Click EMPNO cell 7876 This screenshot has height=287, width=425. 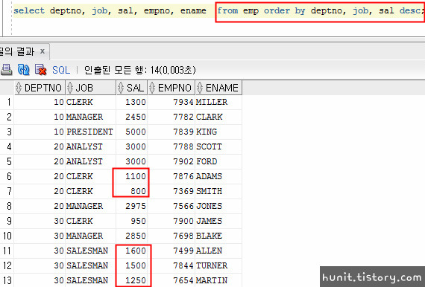(x=171, y=176)
